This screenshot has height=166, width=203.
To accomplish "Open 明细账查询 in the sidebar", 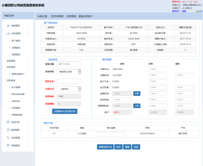I will pos(17,115).
